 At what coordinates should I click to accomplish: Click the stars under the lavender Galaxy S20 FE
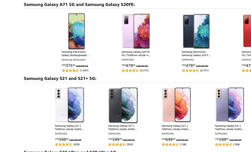coord(131,70)
